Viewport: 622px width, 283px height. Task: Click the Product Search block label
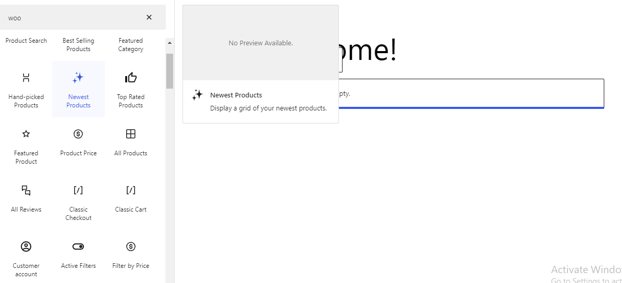click(x=26, y=41)
